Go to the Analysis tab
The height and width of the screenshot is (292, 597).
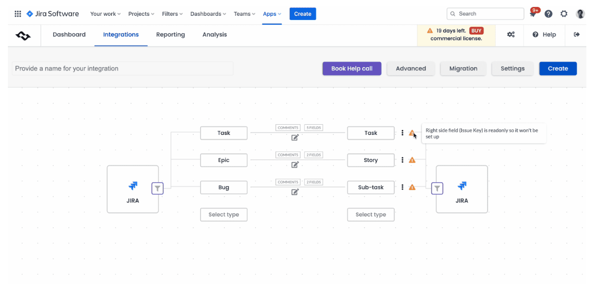pos(215,35)
